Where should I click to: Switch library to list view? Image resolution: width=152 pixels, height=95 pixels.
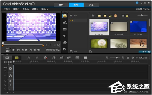tap(123, 16)
